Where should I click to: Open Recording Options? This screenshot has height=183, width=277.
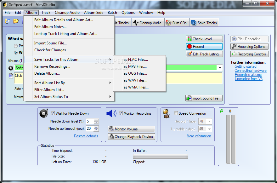249,47
